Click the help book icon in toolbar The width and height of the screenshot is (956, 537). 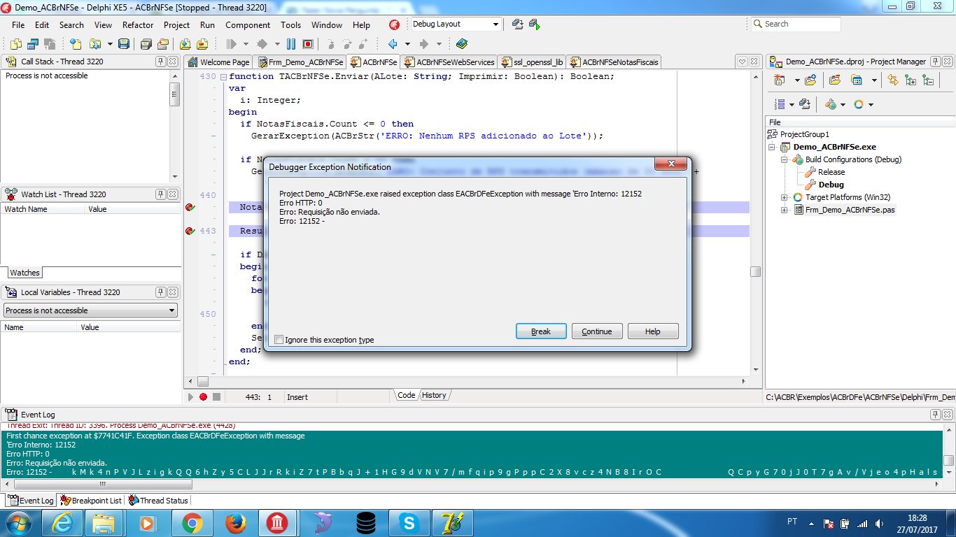pos(461,44)
